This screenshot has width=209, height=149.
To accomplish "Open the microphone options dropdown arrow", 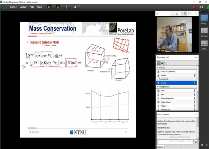I will tap(61, 7).
